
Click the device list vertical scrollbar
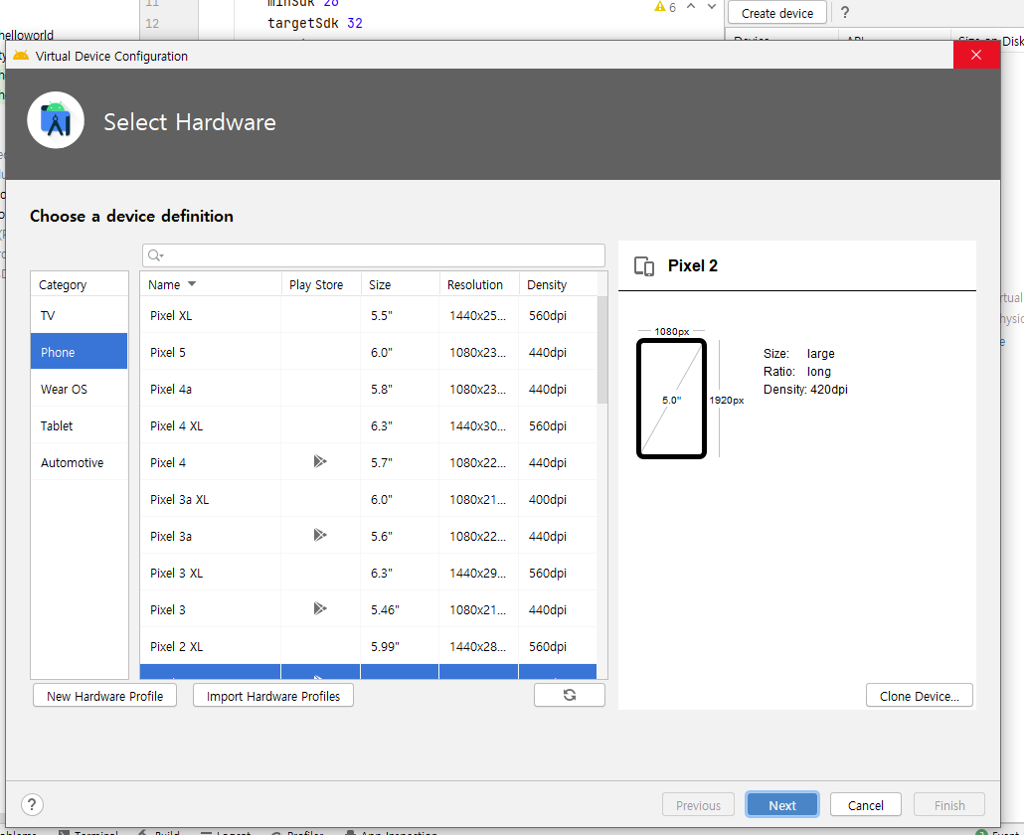pyautogui.click(x=602, y=350)
